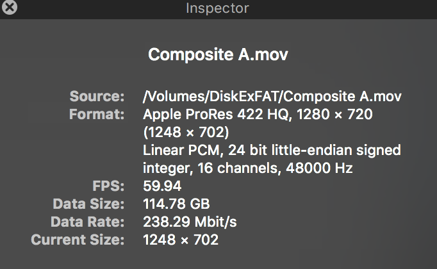Select the 238.29 Mbit/s value
437x269 pixels.
(x=189, y=222)
